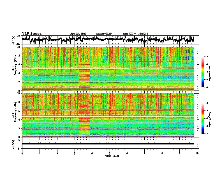Click the thick black ch.3 signal trace
Viewport: 222px width, 172px height.
tap(108, 144)
